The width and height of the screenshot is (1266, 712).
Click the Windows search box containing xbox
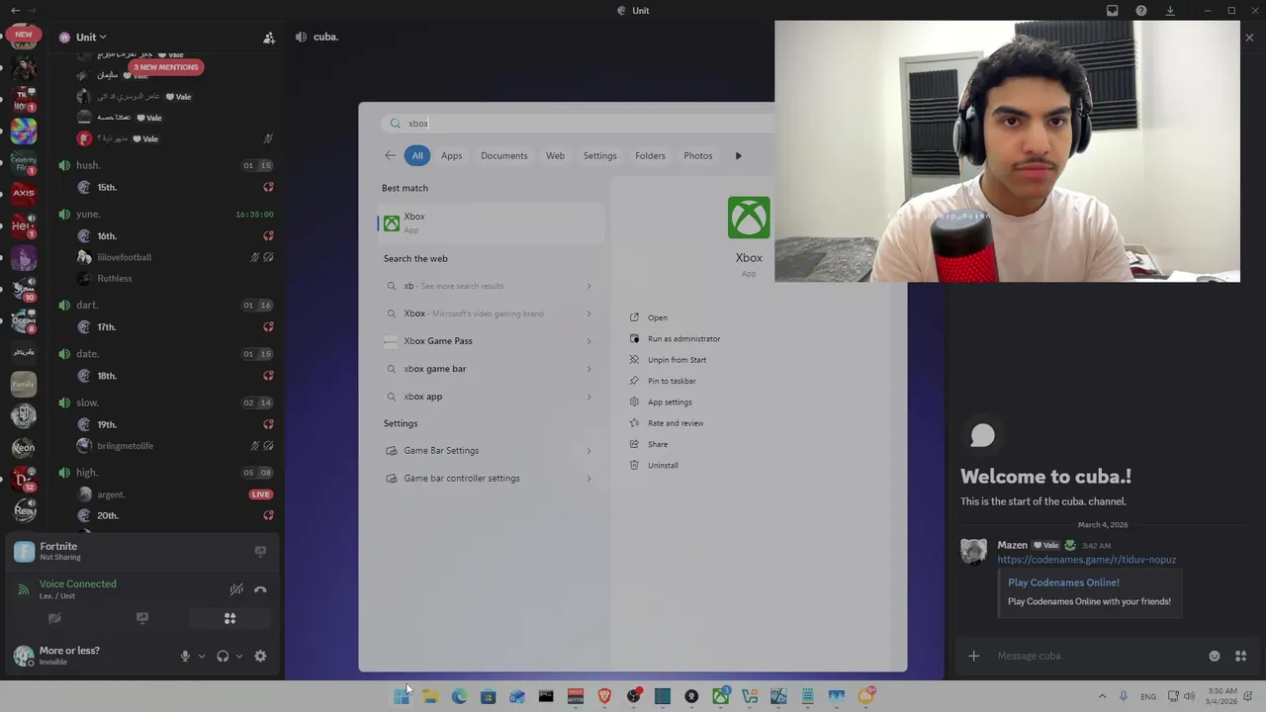579,124
